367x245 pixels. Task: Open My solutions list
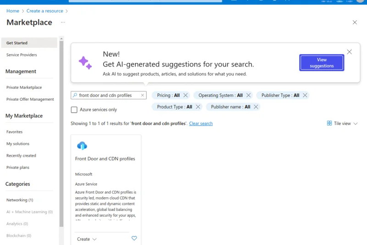tap(18, 144)
